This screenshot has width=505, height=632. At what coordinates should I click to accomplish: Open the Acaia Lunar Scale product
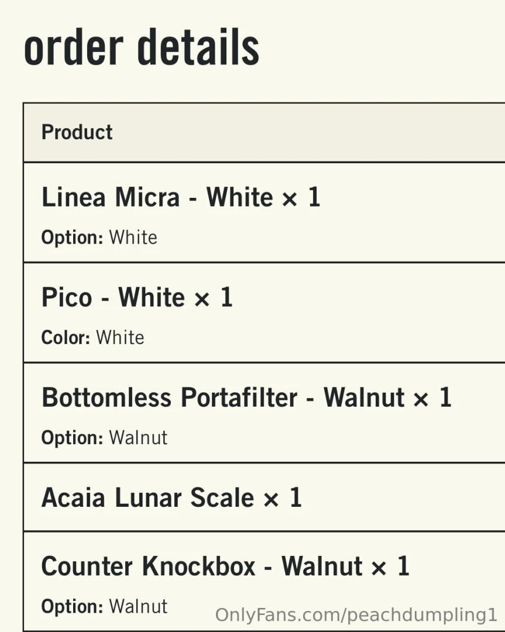pyautogui.click(x=147, y=498)
